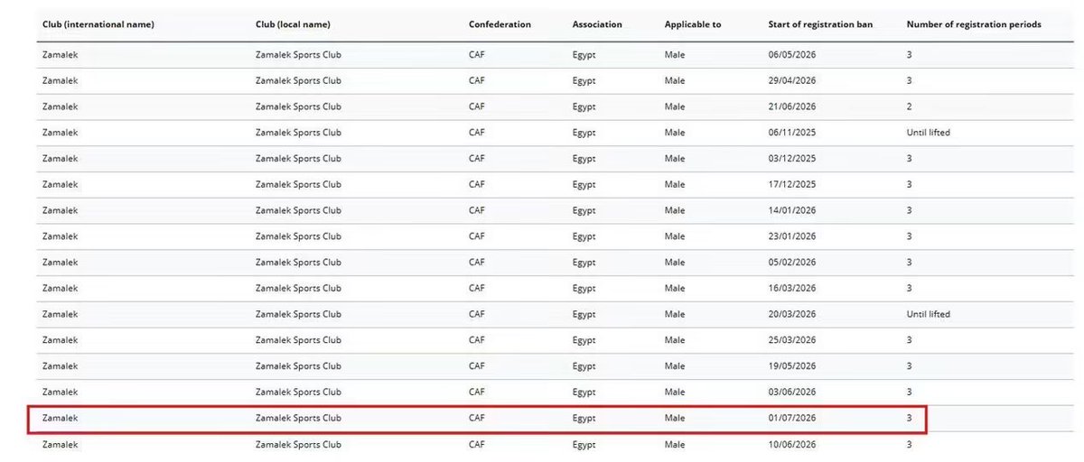
Task: Select the "Confederation" column header
Action: pyautogui.click(x=500, y=24)
